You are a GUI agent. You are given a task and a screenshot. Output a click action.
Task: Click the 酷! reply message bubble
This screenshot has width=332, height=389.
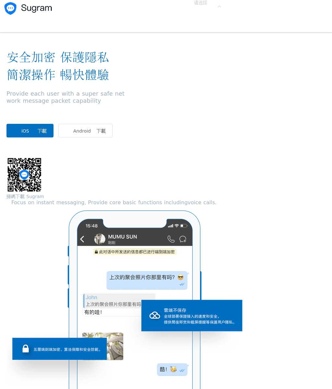pos(172,370)
